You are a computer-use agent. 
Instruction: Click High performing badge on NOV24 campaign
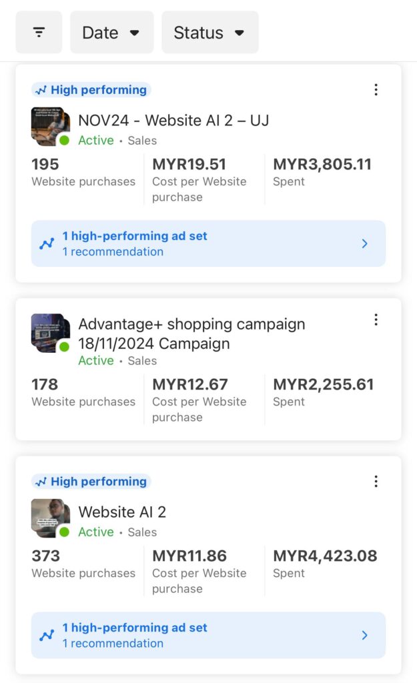[91, 90]
